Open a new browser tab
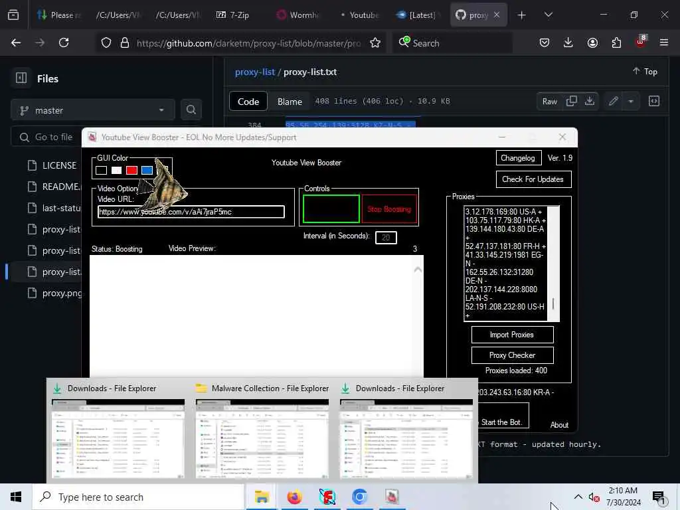 pos(522,15)
